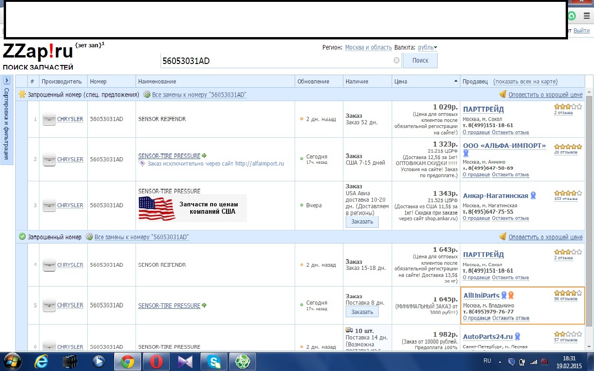Viewport: 594px width, 371px height.
Task: Open Opera from the taskbar
Action: (156, 361)
